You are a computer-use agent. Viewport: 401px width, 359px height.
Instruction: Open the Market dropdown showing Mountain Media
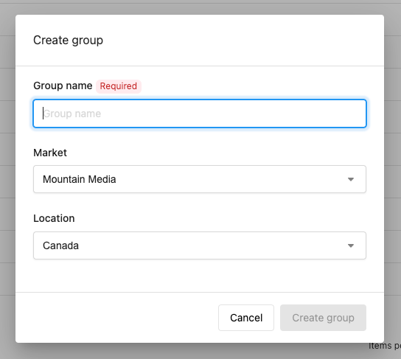(x=200, y=179)
